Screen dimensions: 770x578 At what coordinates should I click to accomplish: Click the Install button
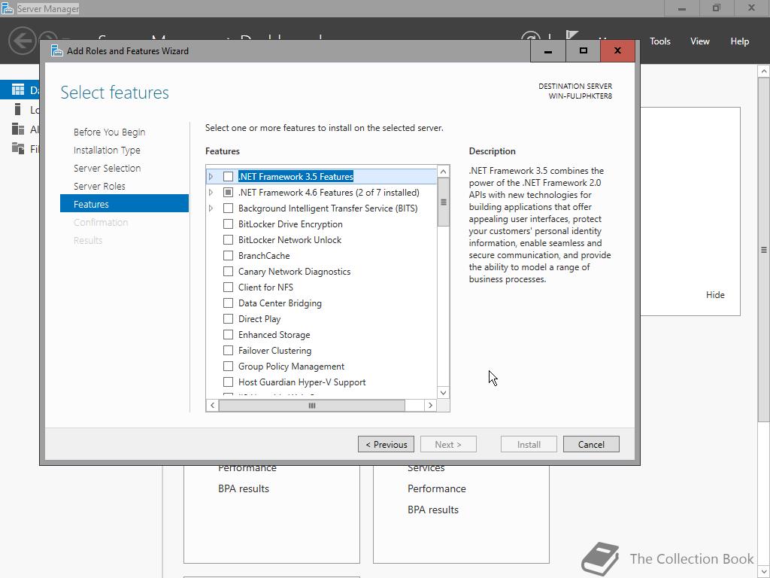529,444
